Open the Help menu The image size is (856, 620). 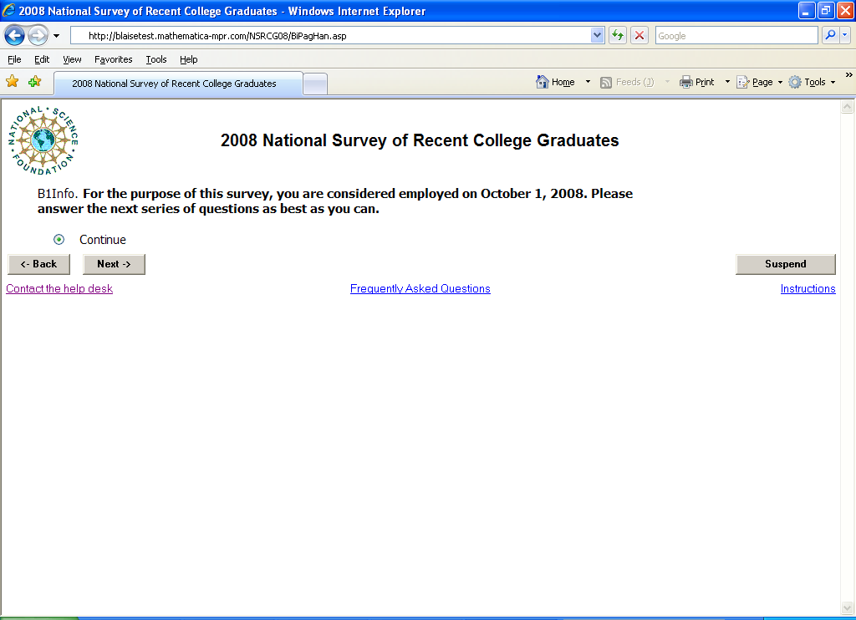click(188, 59)
